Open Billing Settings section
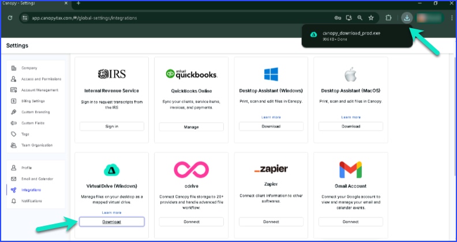The height and width of the screenshot is (242, 457). 33,101
